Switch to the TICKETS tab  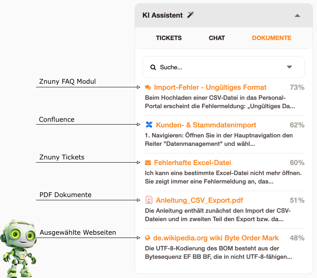169,38
